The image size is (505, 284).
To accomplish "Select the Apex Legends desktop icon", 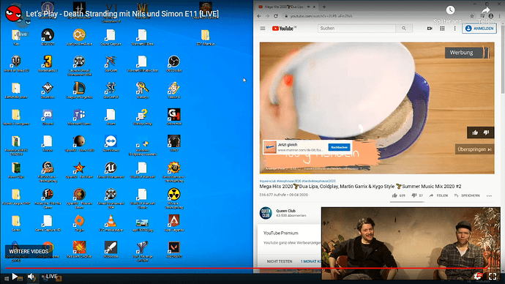I will 174,221.
